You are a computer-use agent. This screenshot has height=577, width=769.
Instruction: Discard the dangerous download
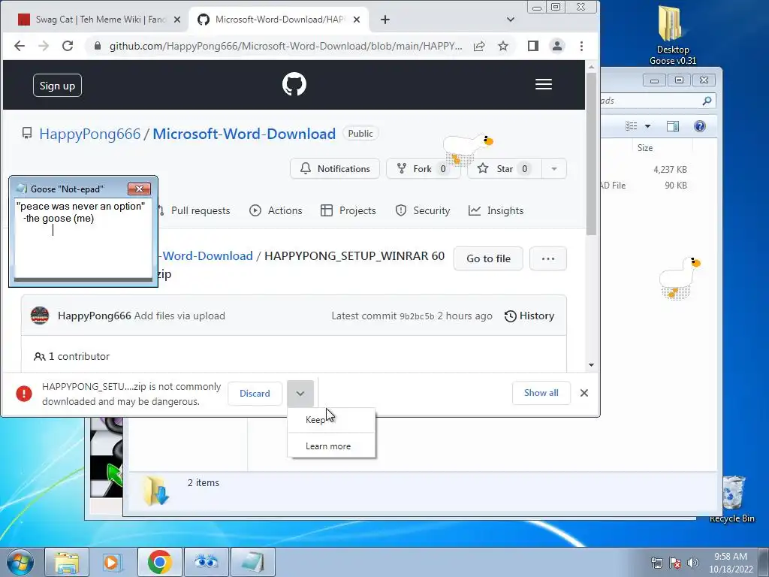[255, 394]
